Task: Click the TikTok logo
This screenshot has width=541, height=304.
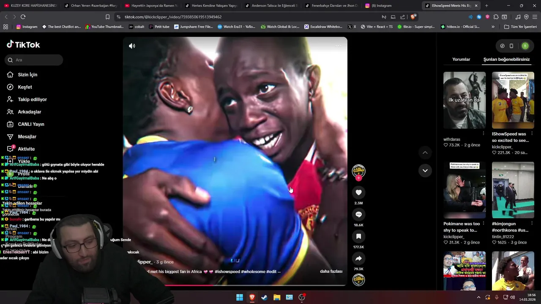Action: pos(23,44)
